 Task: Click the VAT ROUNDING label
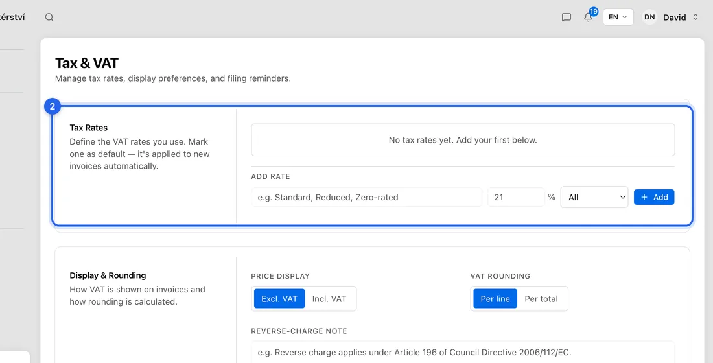[500, 276]
